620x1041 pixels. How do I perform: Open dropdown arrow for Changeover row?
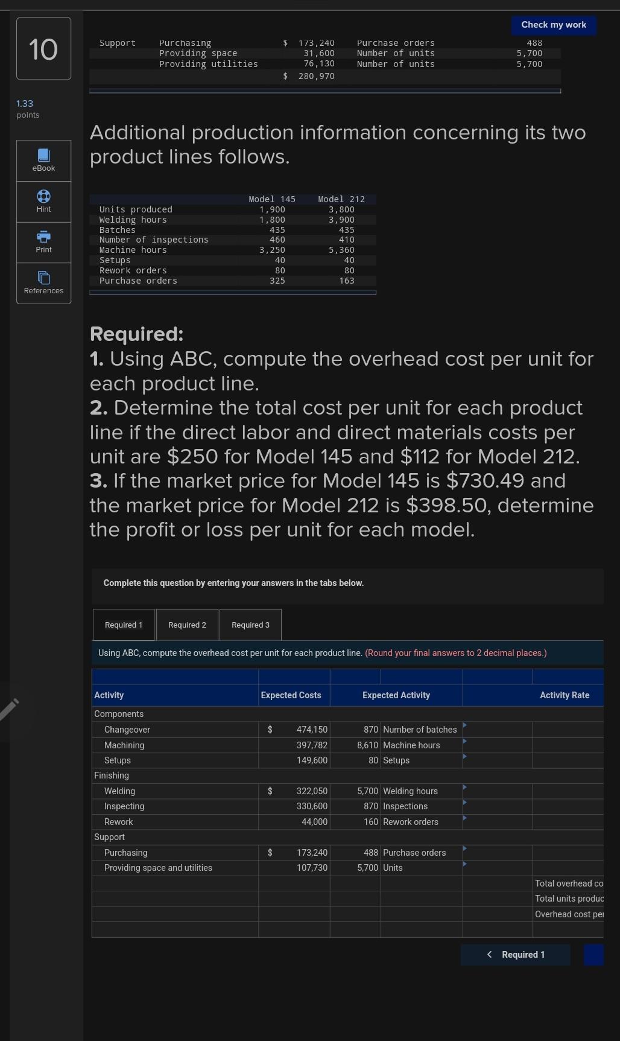pyautogui.click(x=465, y=725)
